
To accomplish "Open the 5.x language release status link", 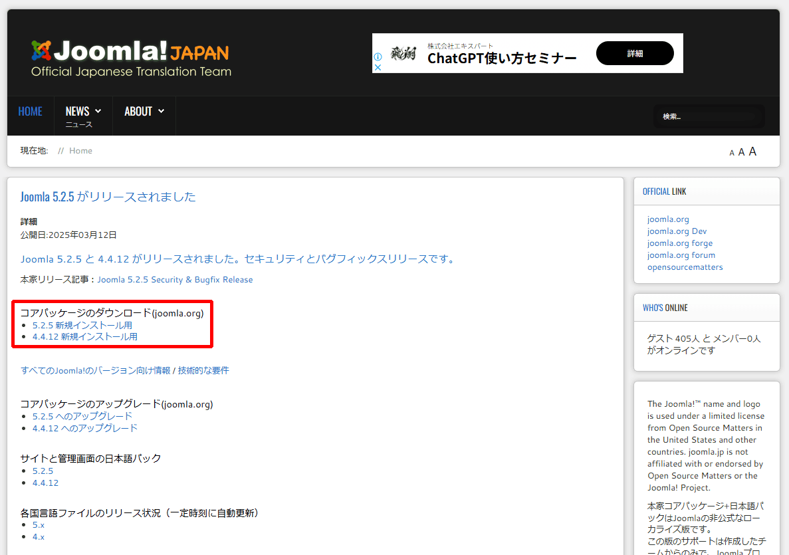I will pos(39,525).
